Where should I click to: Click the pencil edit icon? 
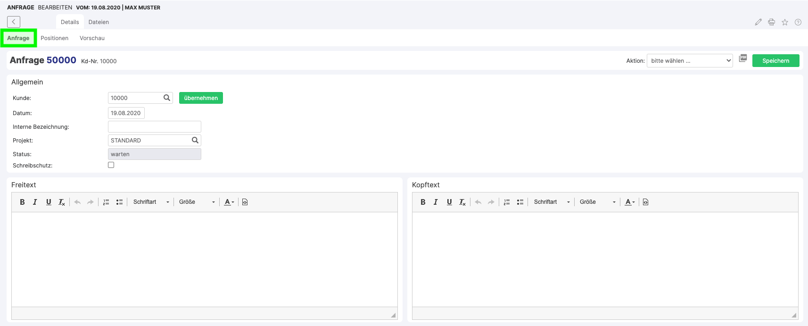(x=758, y=22)
